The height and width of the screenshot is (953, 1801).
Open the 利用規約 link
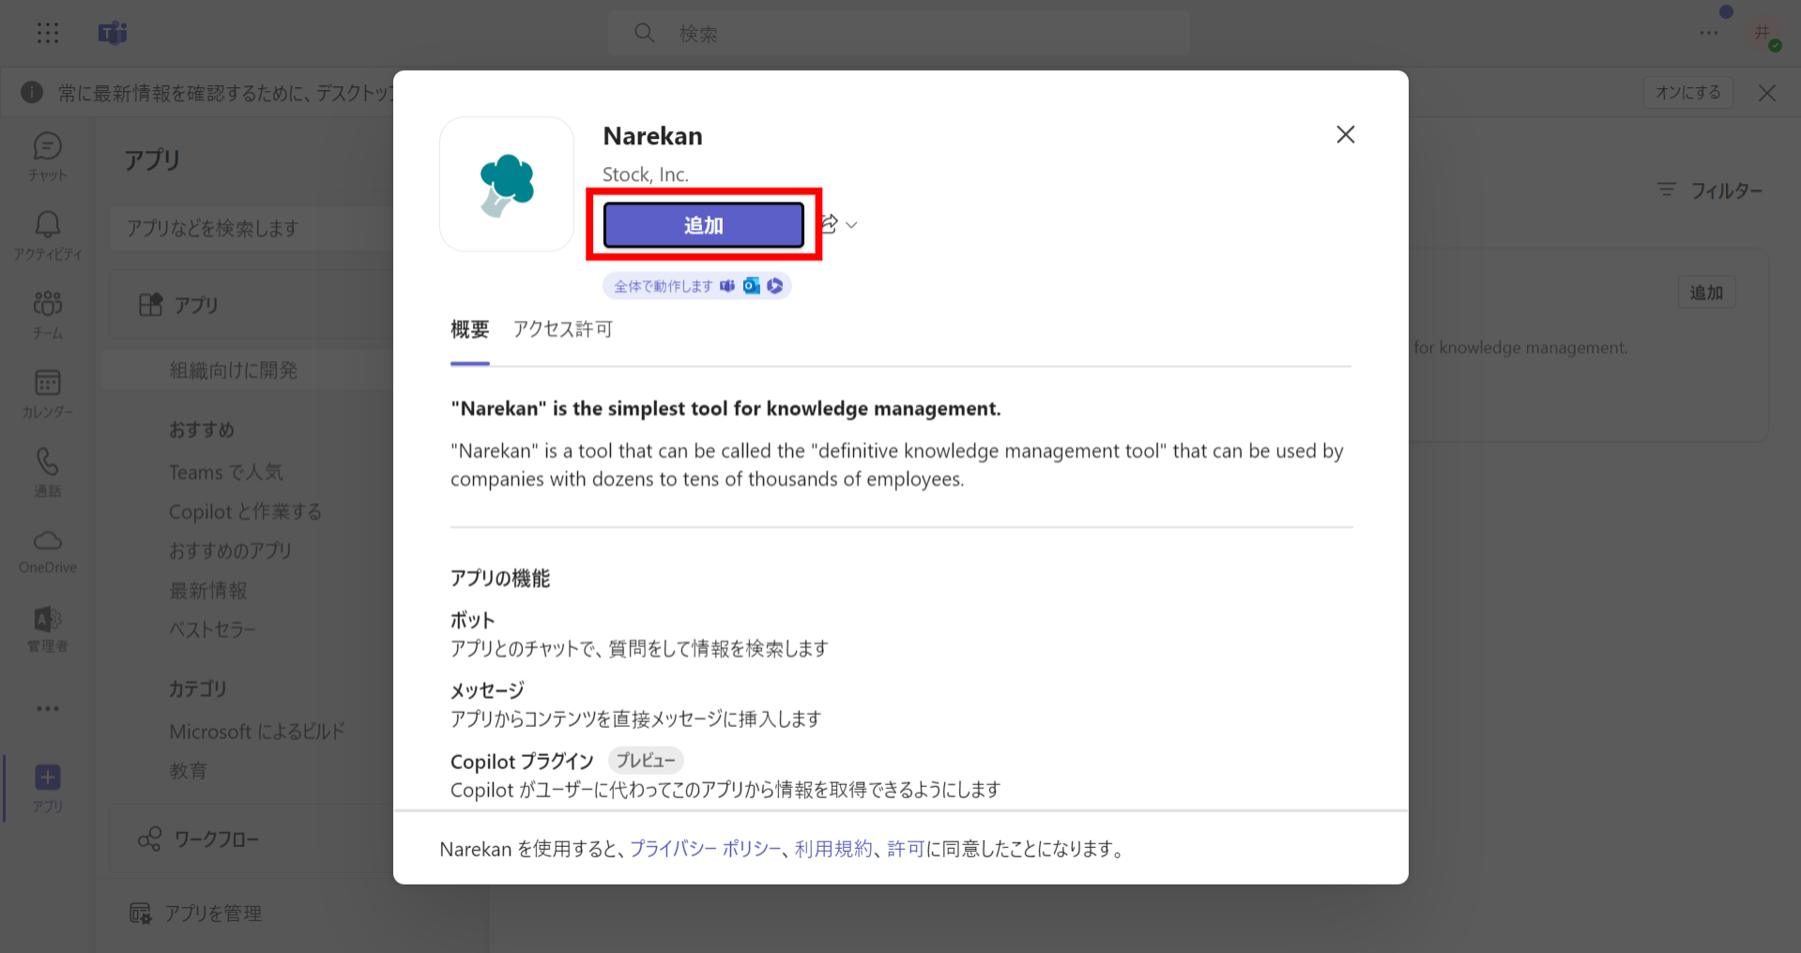(833, 849)
